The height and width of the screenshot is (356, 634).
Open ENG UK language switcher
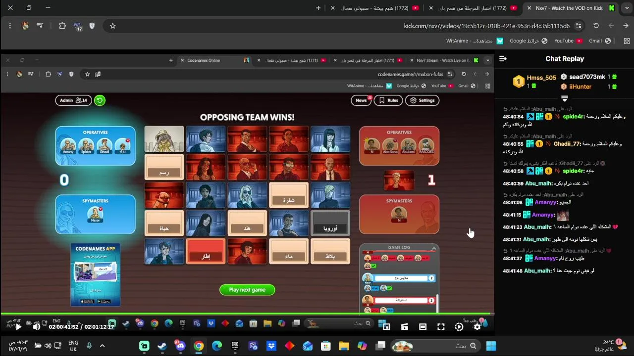73,346
